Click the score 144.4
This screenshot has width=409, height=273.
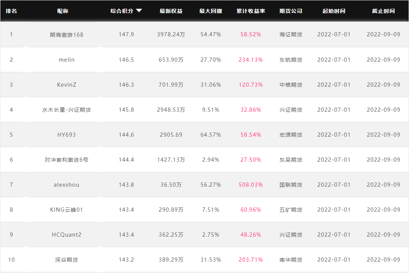click(126, 160)
